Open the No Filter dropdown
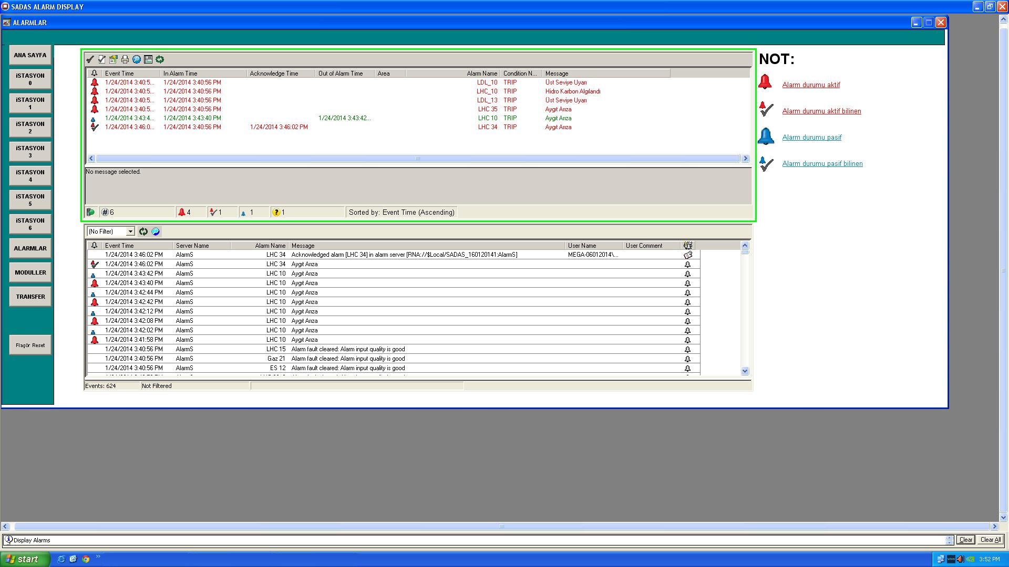 click(x=130, y=232)
